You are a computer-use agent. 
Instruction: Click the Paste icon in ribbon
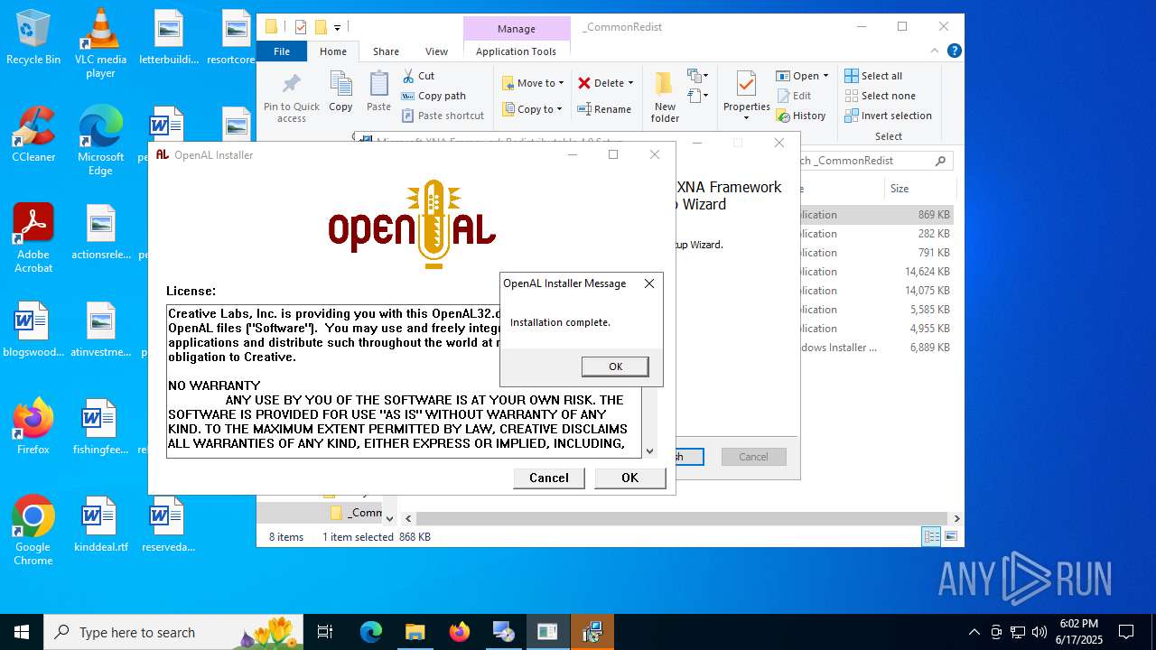click(x=378, y=84)
